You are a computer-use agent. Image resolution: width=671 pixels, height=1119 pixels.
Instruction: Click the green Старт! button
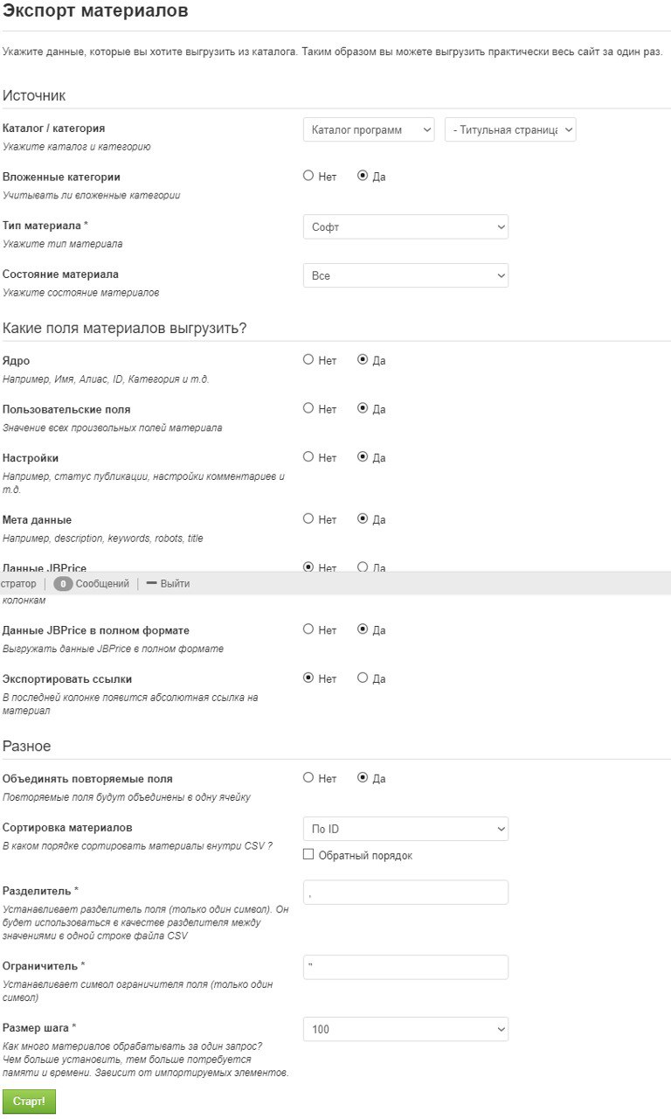(29, 1101)
